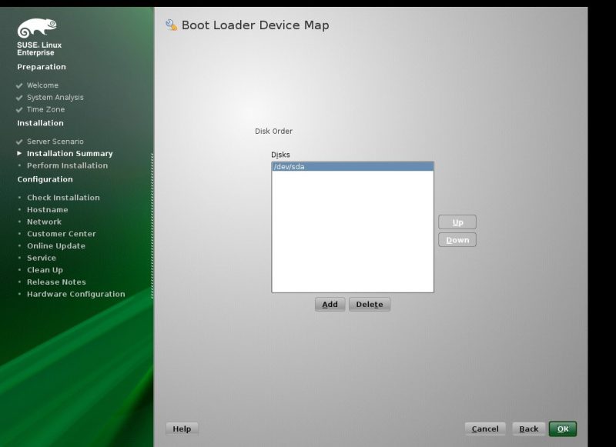Click the SUSE chameleon logo
This screenshot has height=447, width=616.
coord(36,29)
